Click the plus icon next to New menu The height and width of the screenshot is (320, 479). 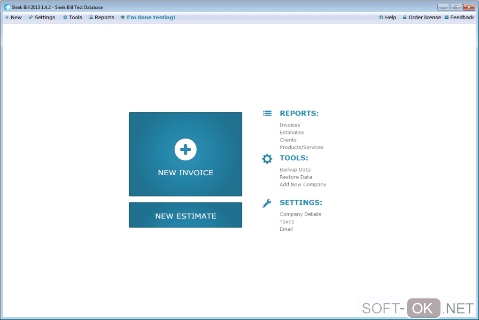[x=7, y=17]
